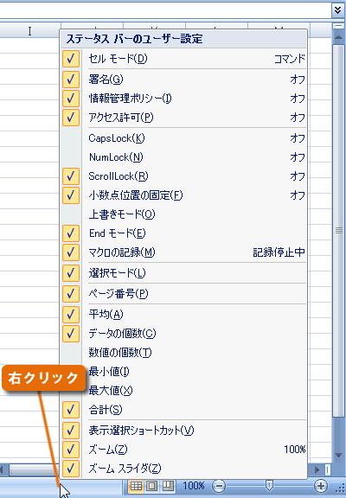Toggle 合計(S) option
This screenshot has height=498, width=346.
183,410
